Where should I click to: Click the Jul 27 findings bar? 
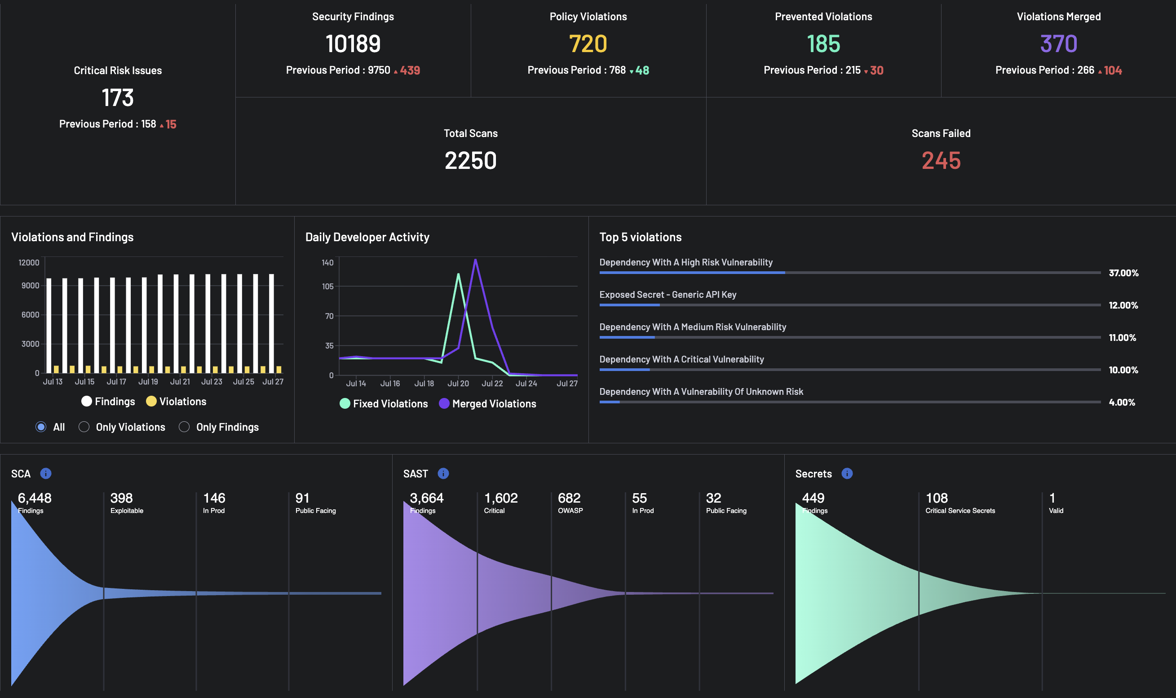point(271,323)
